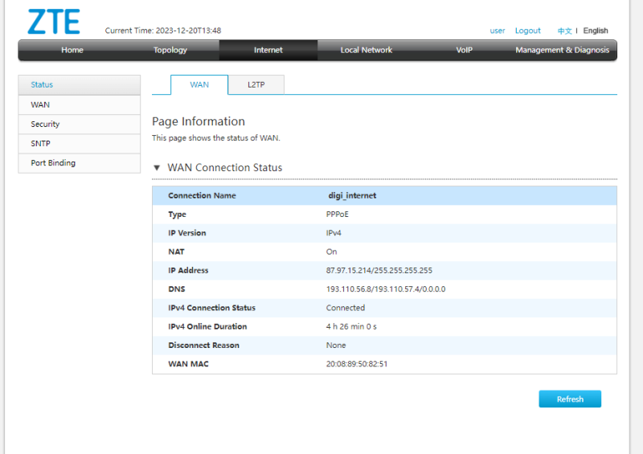Click the WAN Connection Status heading text
The width and height of the screenshot is (643, 454).
click(x=225, y=168)
